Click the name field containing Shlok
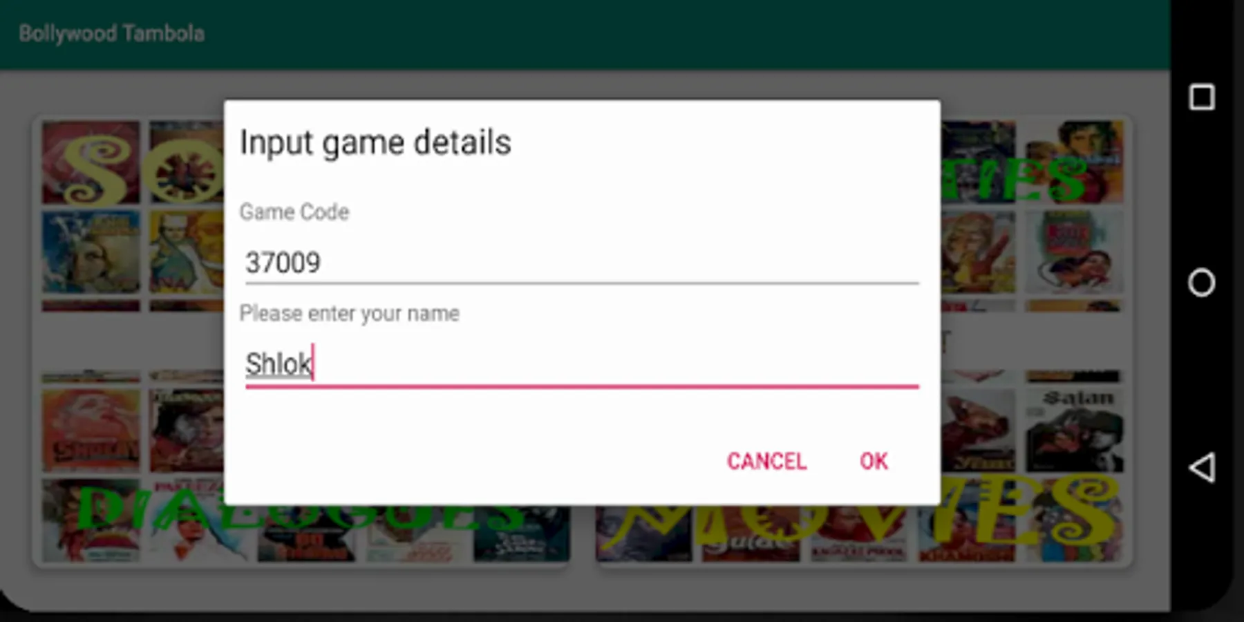Screen dimensions: 1244x622 tap(582, 365)
